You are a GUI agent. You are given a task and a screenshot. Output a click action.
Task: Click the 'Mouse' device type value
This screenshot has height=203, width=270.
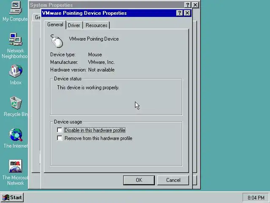click(95, 55)
